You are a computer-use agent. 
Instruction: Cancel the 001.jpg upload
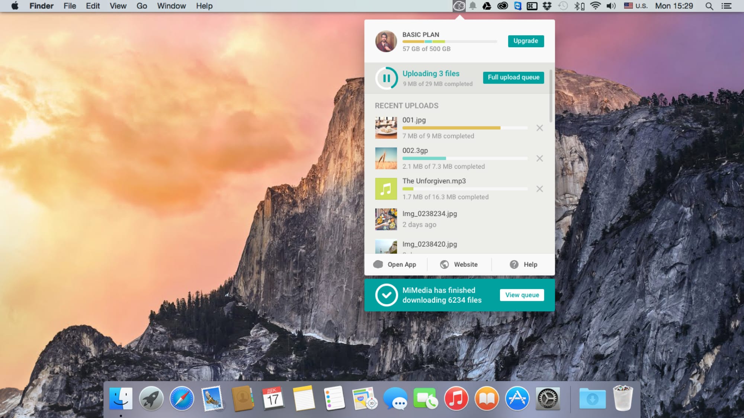point(539,128)
